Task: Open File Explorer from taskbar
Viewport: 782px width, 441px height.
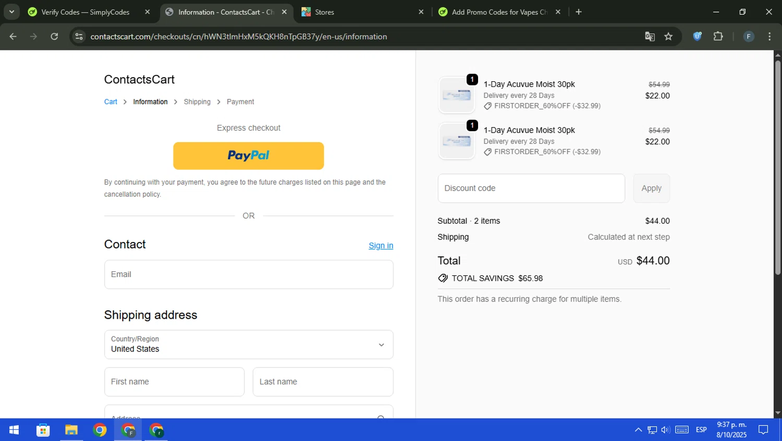Action: pos(71,430)
